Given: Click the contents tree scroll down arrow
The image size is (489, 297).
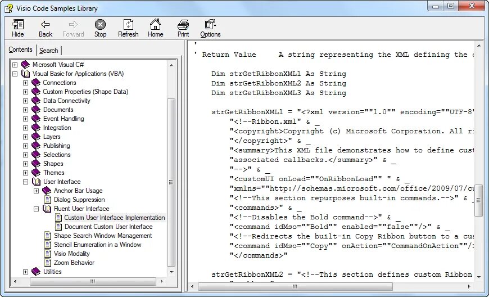Looking at the screenshot, I should click(x=171, y=272).
